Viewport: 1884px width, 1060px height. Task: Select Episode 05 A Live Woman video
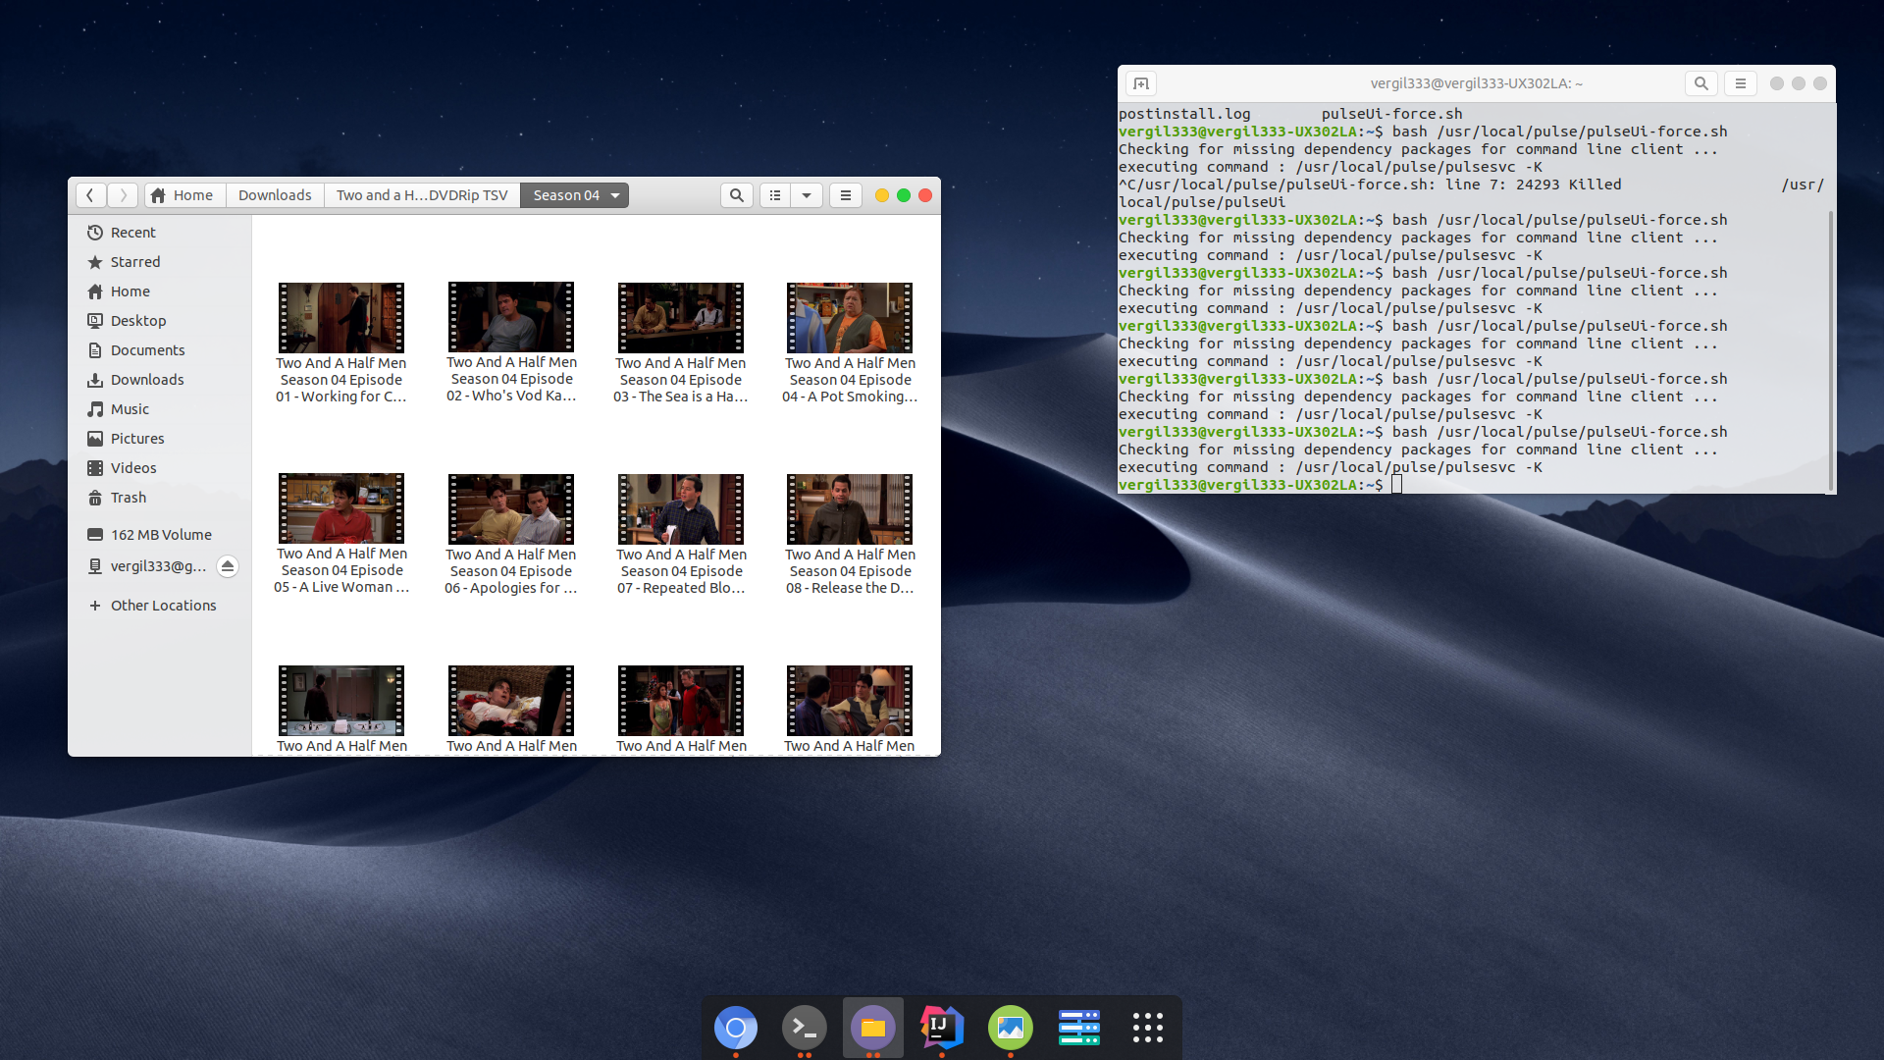[x=341, y=535]
